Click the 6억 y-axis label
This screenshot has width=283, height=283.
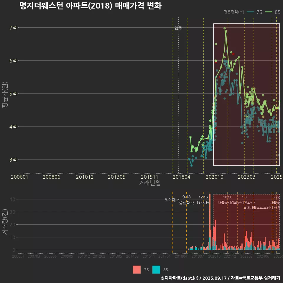point(13,61)
